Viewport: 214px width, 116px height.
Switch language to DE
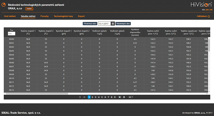211,10
